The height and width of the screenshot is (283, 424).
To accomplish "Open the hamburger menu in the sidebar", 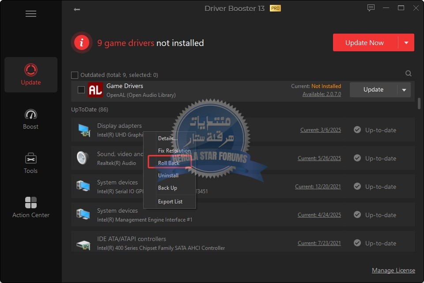I will pos(31,14).
